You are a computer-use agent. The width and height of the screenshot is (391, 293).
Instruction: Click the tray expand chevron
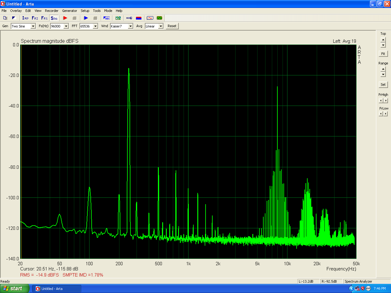click(351, 288)
